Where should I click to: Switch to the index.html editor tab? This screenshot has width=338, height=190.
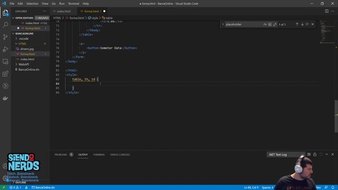coord(63,11)
